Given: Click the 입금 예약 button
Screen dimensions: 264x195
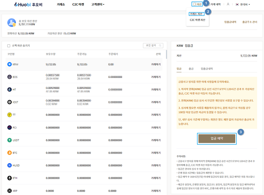Looking at the screenshot, I should (x=217, y=139).
